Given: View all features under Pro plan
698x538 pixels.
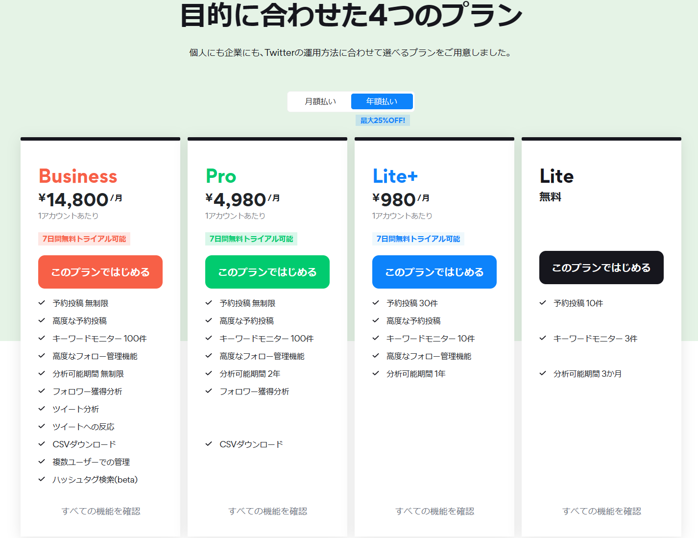Looking at the screenshot, I should tap(268, 511).
